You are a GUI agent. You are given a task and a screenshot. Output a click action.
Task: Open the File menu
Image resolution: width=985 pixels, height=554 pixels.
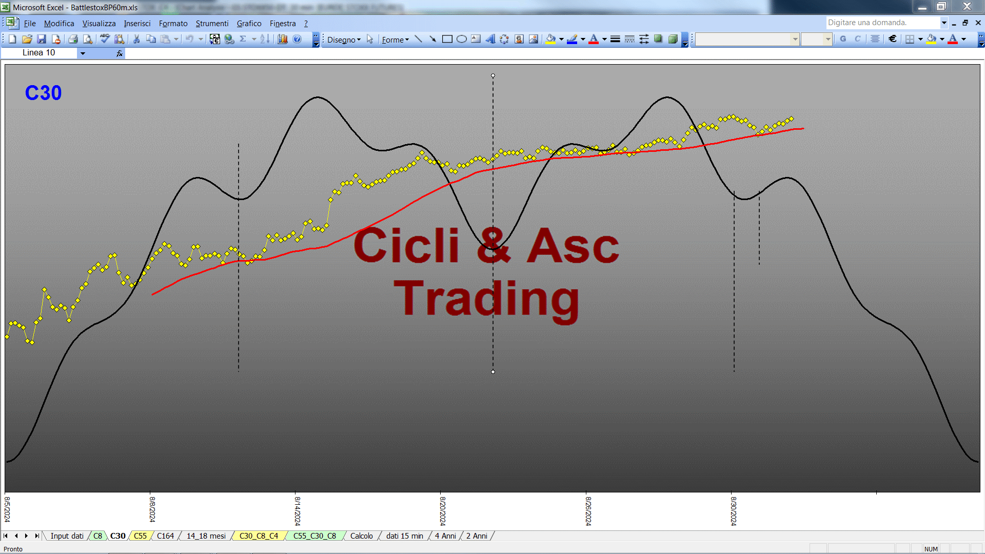pos(30,24)
